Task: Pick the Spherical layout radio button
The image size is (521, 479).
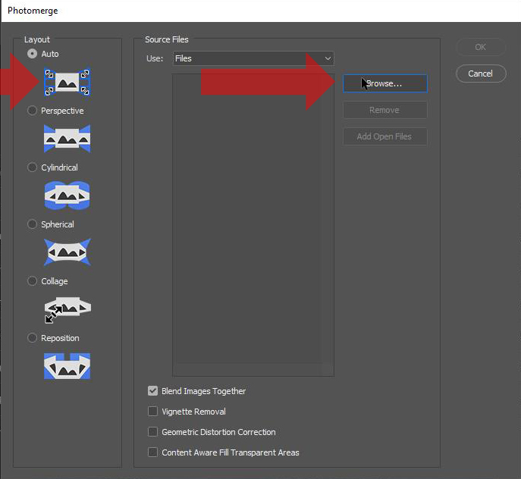Action: coord(33,224)
